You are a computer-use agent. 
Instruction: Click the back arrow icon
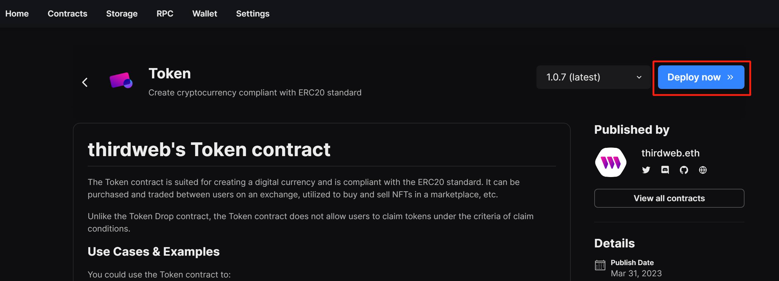tap(85, 82)
